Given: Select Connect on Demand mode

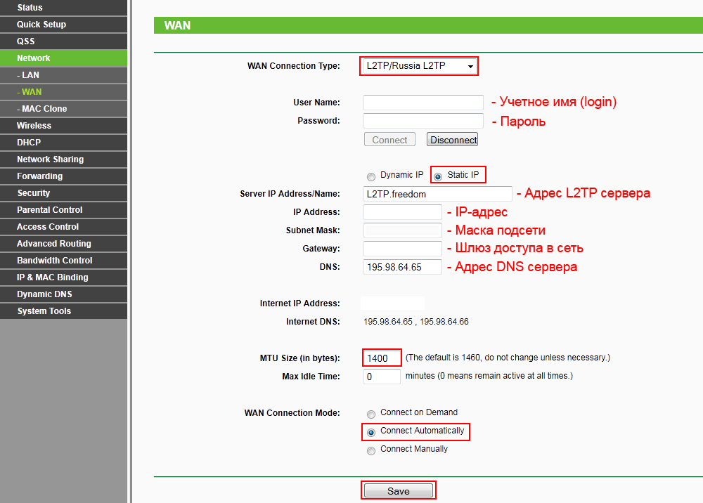Looking at the screenshot, I should click(x=370, y=414).
